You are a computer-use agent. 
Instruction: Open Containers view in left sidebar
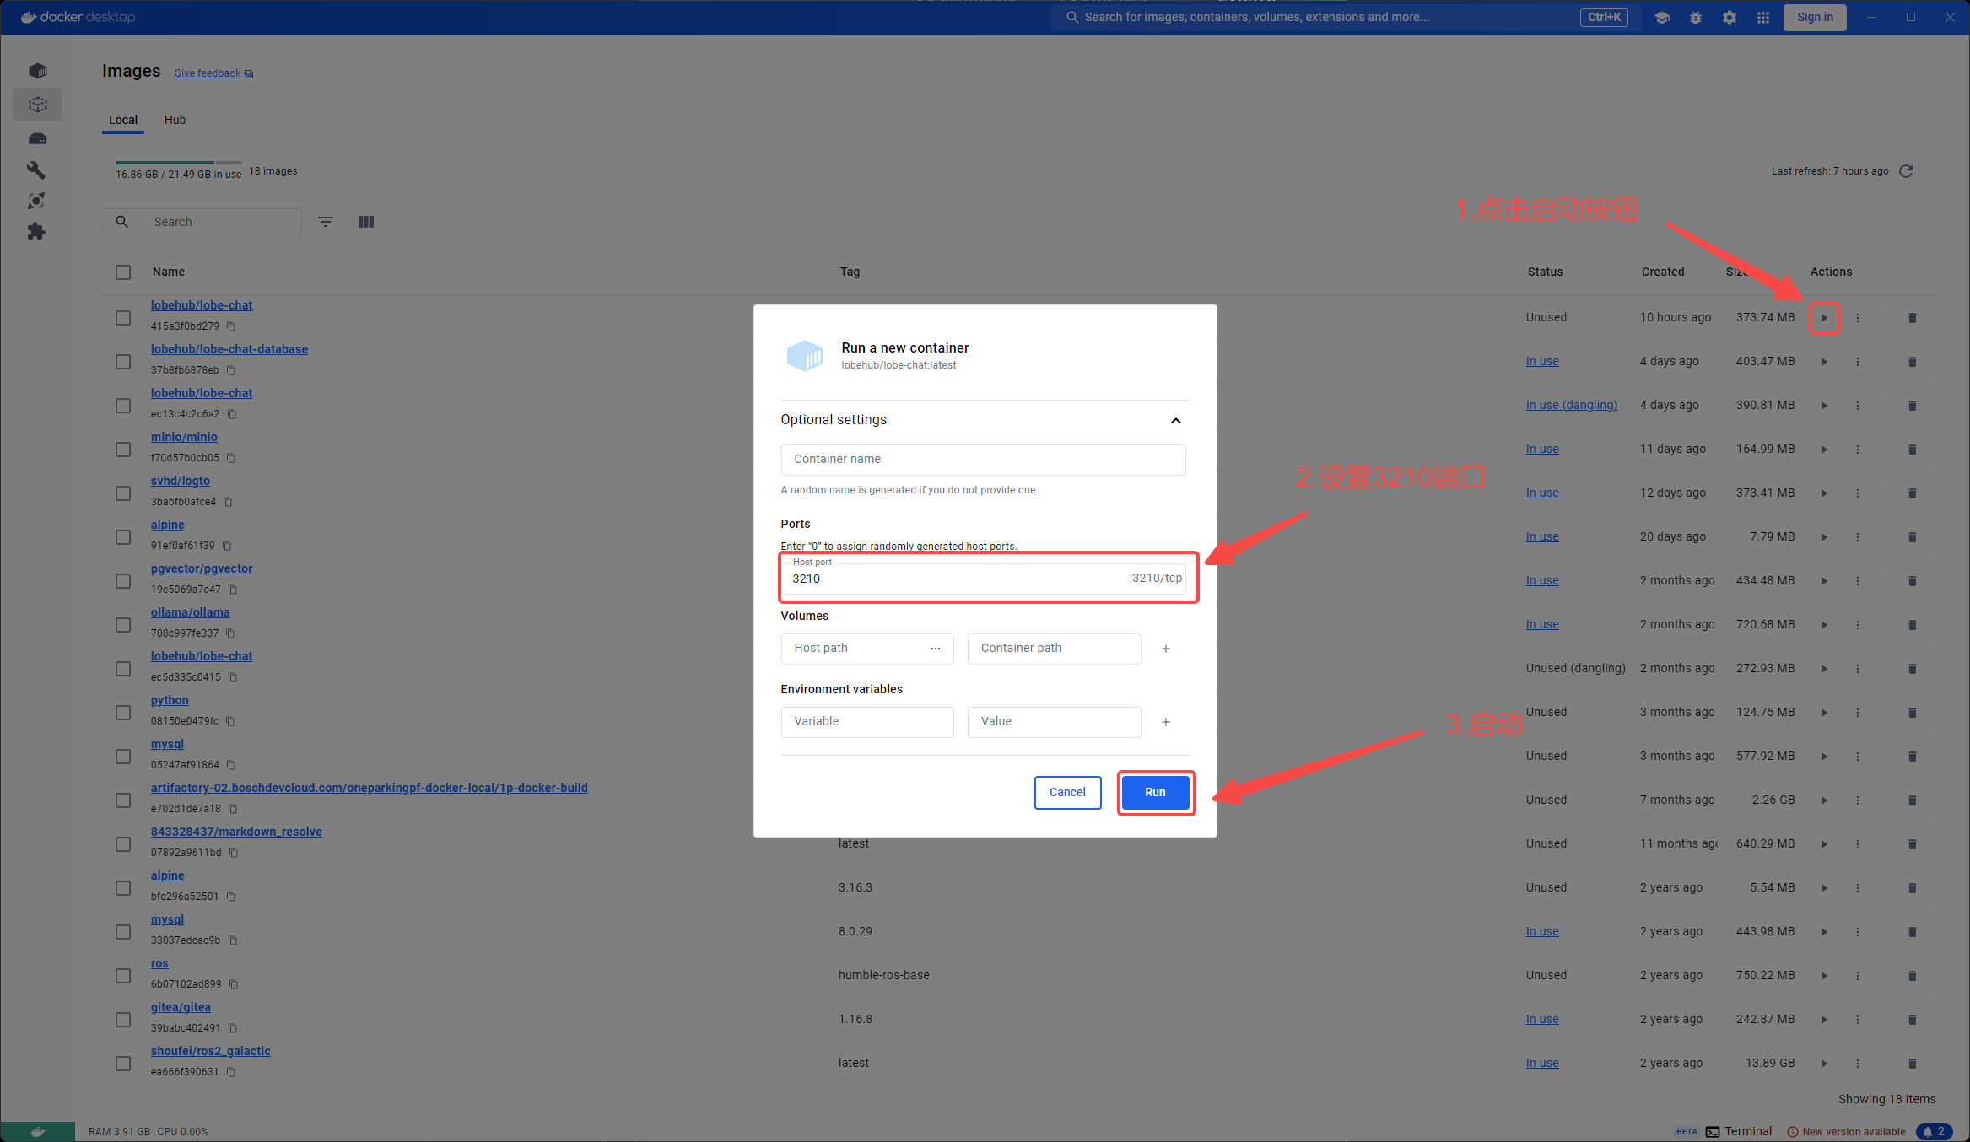[37, 71]
